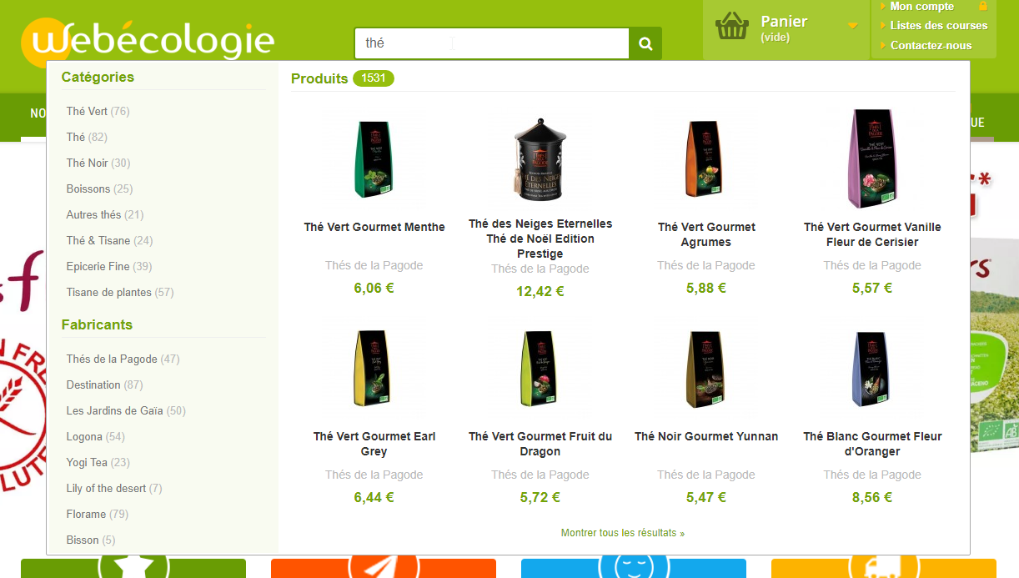Click the Mon compte padlock icon
Viewport: 1019px width, 578px height.
coord(983,6)
